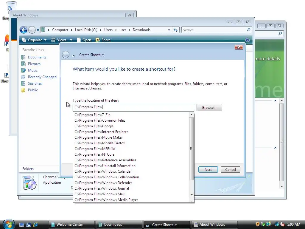Click the muted volume tray icon
The image size is (305, 229).
282,224
